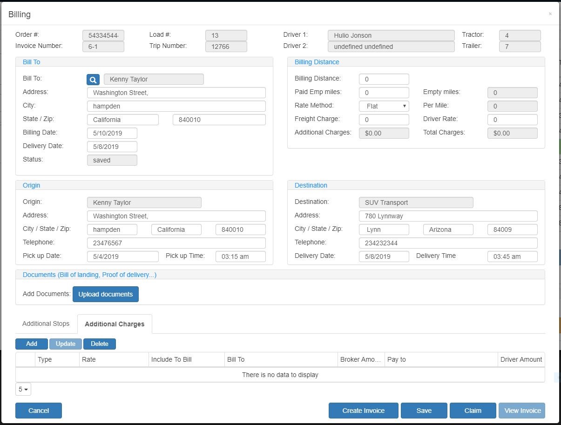Click the Update button

point(66,344)
